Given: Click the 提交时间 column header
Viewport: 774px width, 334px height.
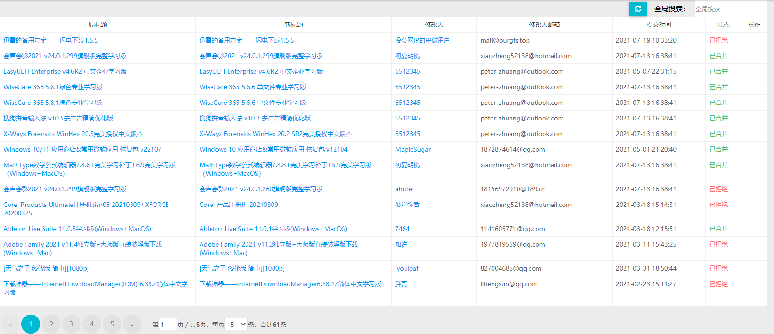Looking at the screenshot, I should coord(659,25).
